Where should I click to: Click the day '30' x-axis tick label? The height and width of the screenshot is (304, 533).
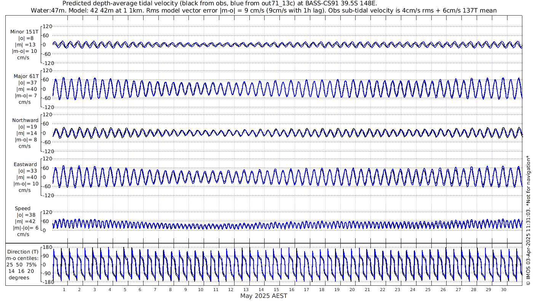tap(504, 290)
